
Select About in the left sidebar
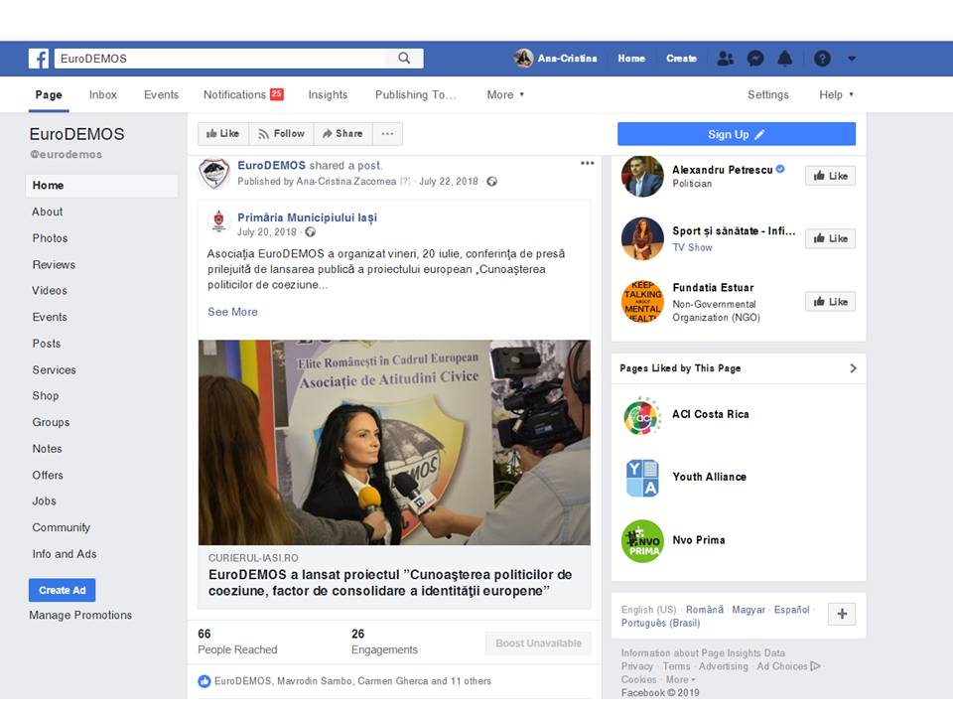tap(48, 212)
